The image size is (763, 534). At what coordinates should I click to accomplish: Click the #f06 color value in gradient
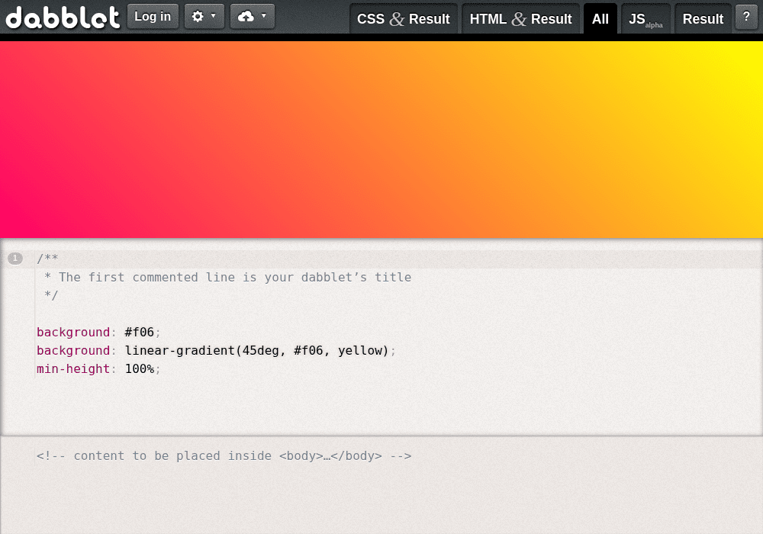[x=308, y=351]
